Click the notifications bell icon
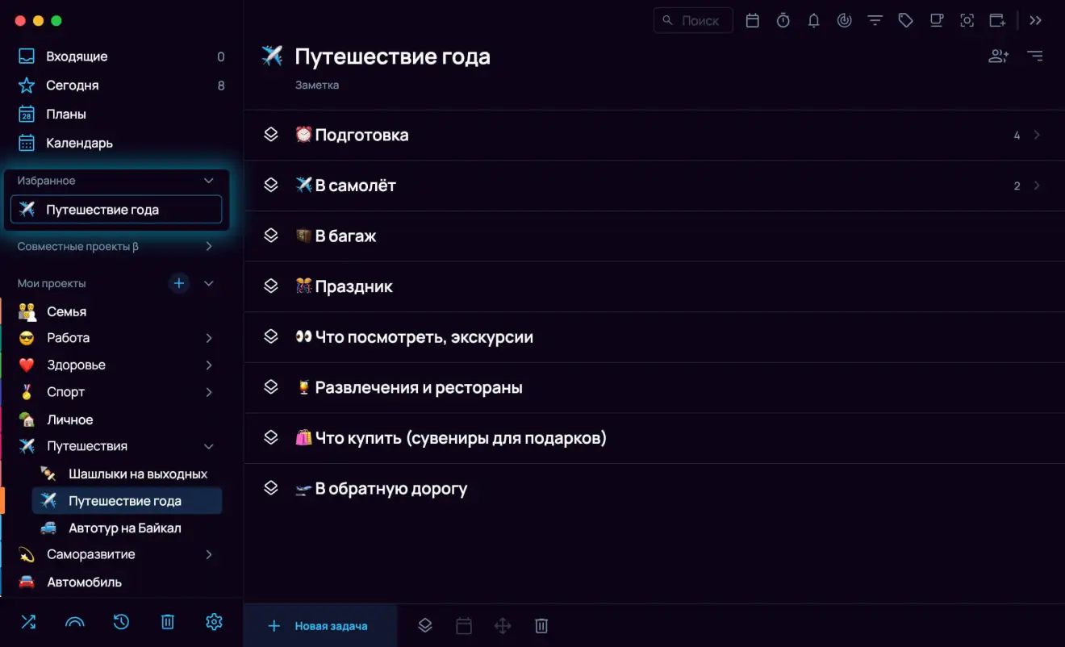Image resolution: width=1065 pixels, height=647 pixels. point(813,21)
